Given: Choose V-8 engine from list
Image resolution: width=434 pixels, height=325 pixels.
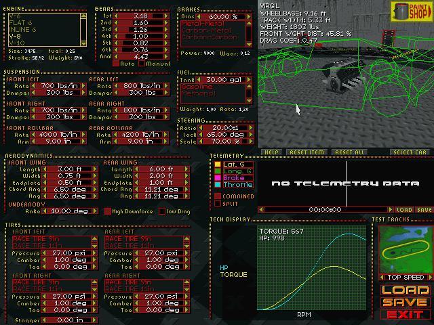Looking at the screenshot, I should tap(14, 36).
